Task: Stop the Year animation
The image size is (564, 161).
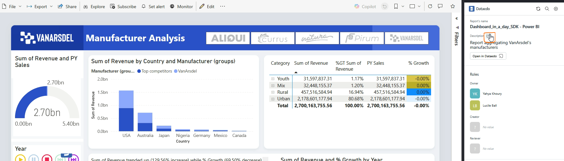Action: click(47, 158)
